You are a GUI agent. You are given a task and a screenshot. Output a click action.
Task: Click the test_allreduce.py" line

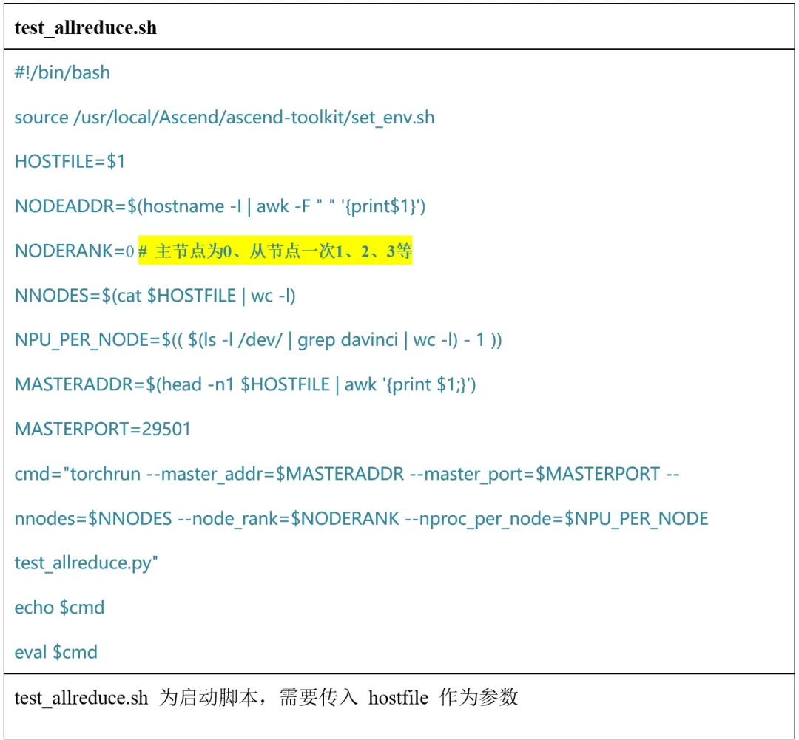pyautogui.click(x=86, y=563)
